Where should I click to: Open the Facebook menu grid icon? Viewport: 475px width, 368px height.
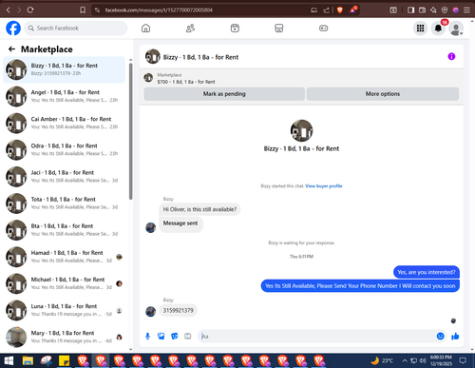tap(420, 29)
